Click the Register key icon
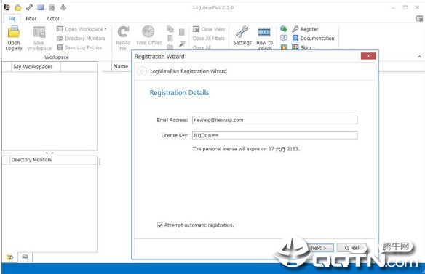Viewport: 425px width, 274px height. 295,28
